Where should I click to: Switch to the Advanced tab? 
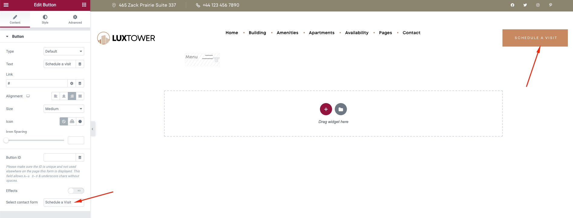(75, 19)
